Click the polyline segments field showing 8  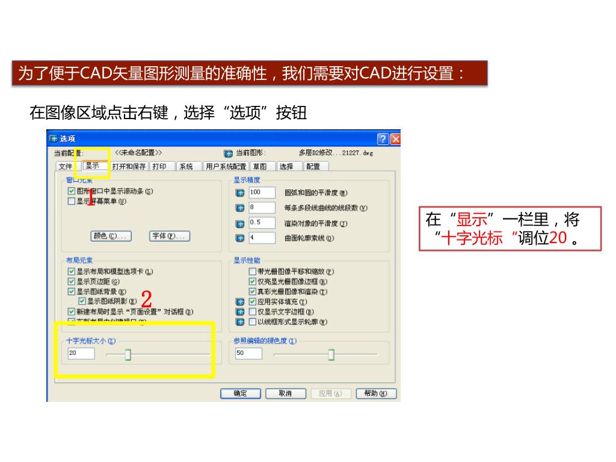click(262, 208)
